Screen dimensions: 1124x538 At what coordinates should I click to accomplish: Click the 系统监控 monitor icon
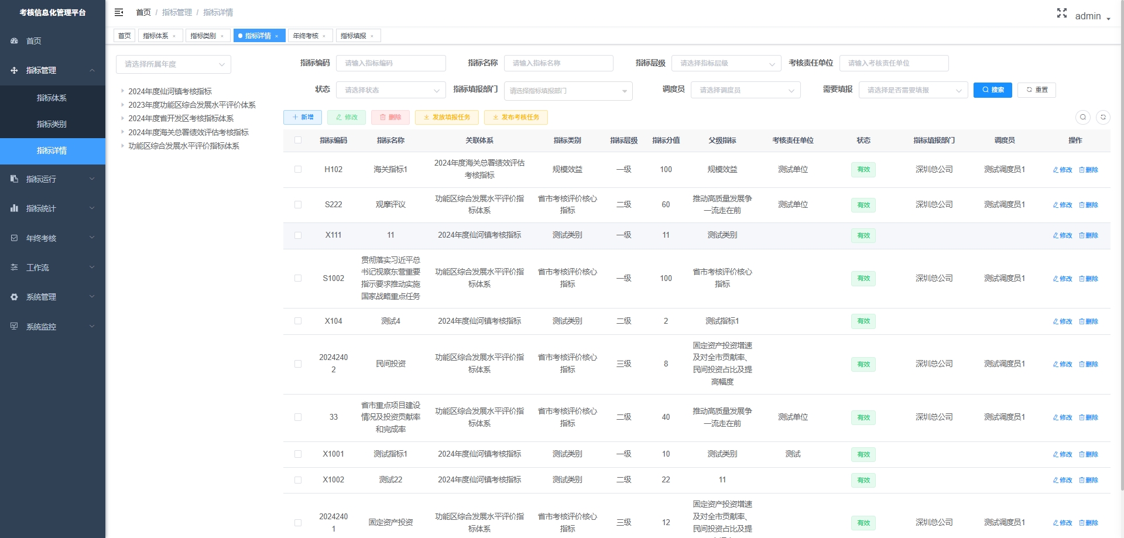[15, 326]
